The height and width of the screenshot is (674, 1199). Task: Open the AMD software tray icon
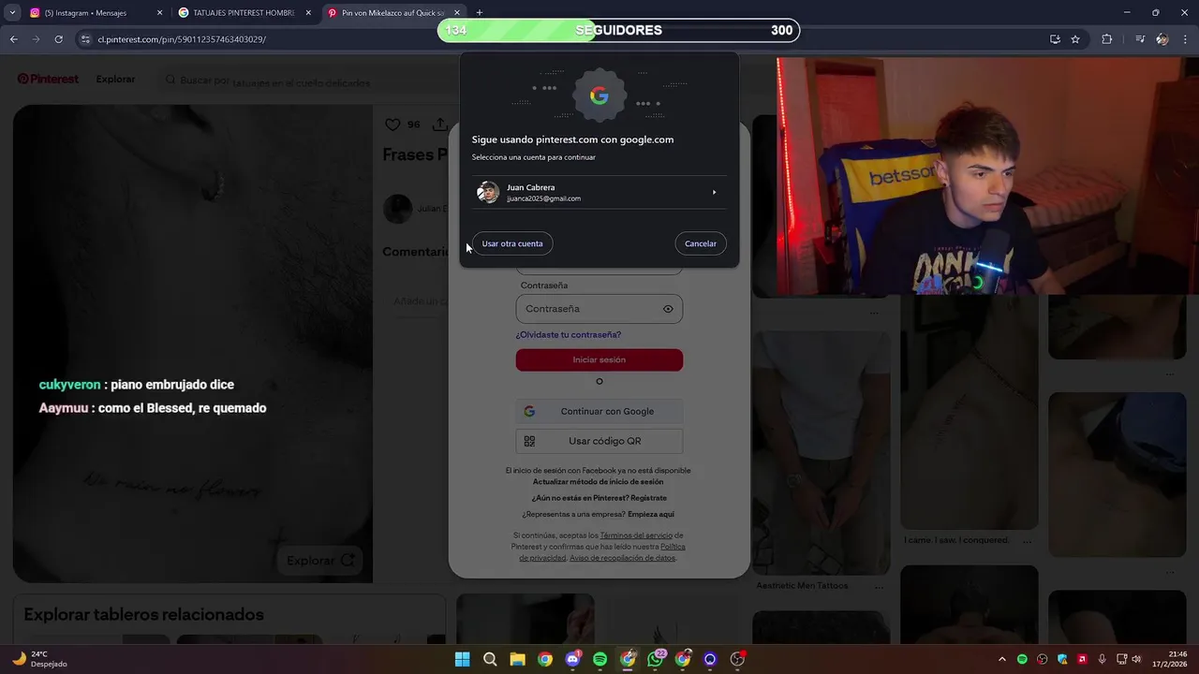(1082, 659)
